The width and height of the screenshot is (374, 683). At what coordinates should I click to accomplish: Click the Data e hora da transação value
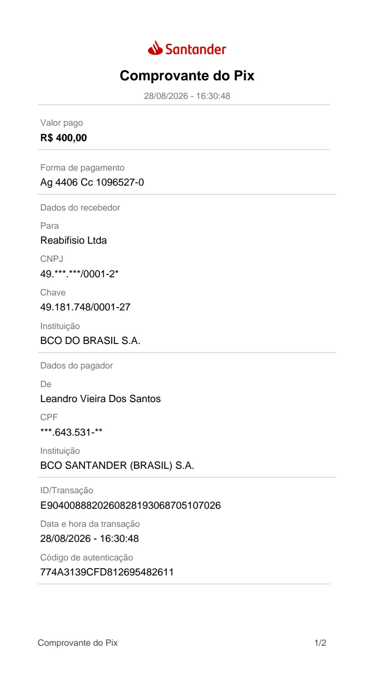click(89, 539)
